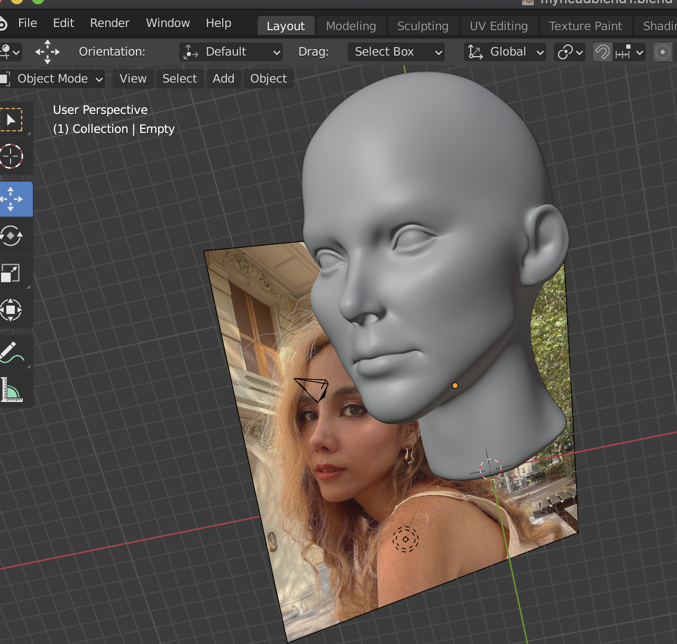Select the Annotate tool

(x=12, y=352)
